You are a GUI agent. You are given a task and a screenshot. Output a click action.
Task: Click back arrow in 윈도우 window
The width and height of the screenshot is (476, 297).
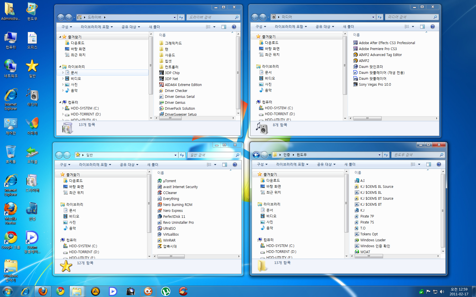(256, 155)
